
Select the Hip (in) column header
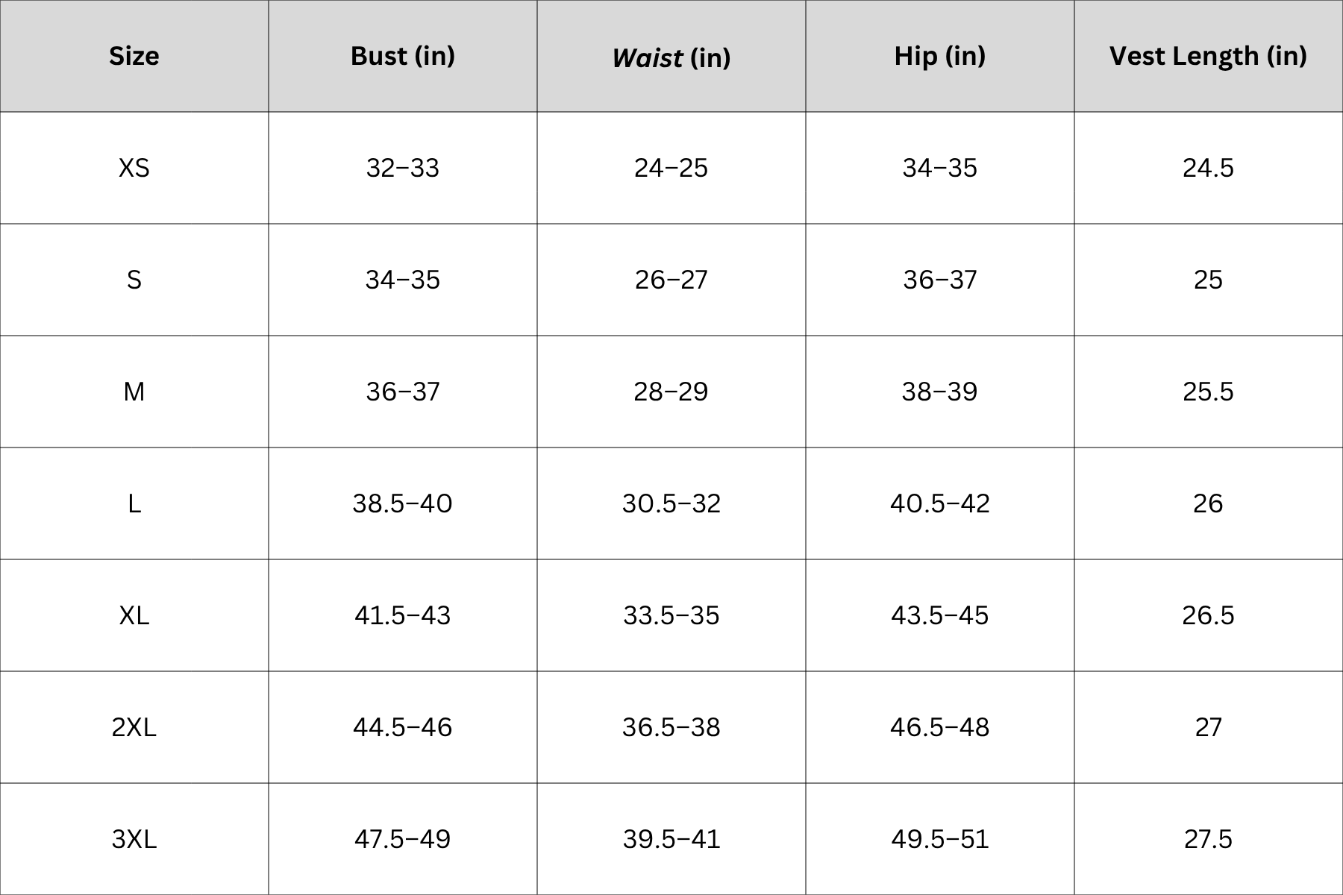[940, 56]
